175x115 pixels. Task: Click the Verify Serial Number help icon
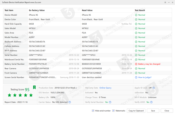tap(110, 102)
